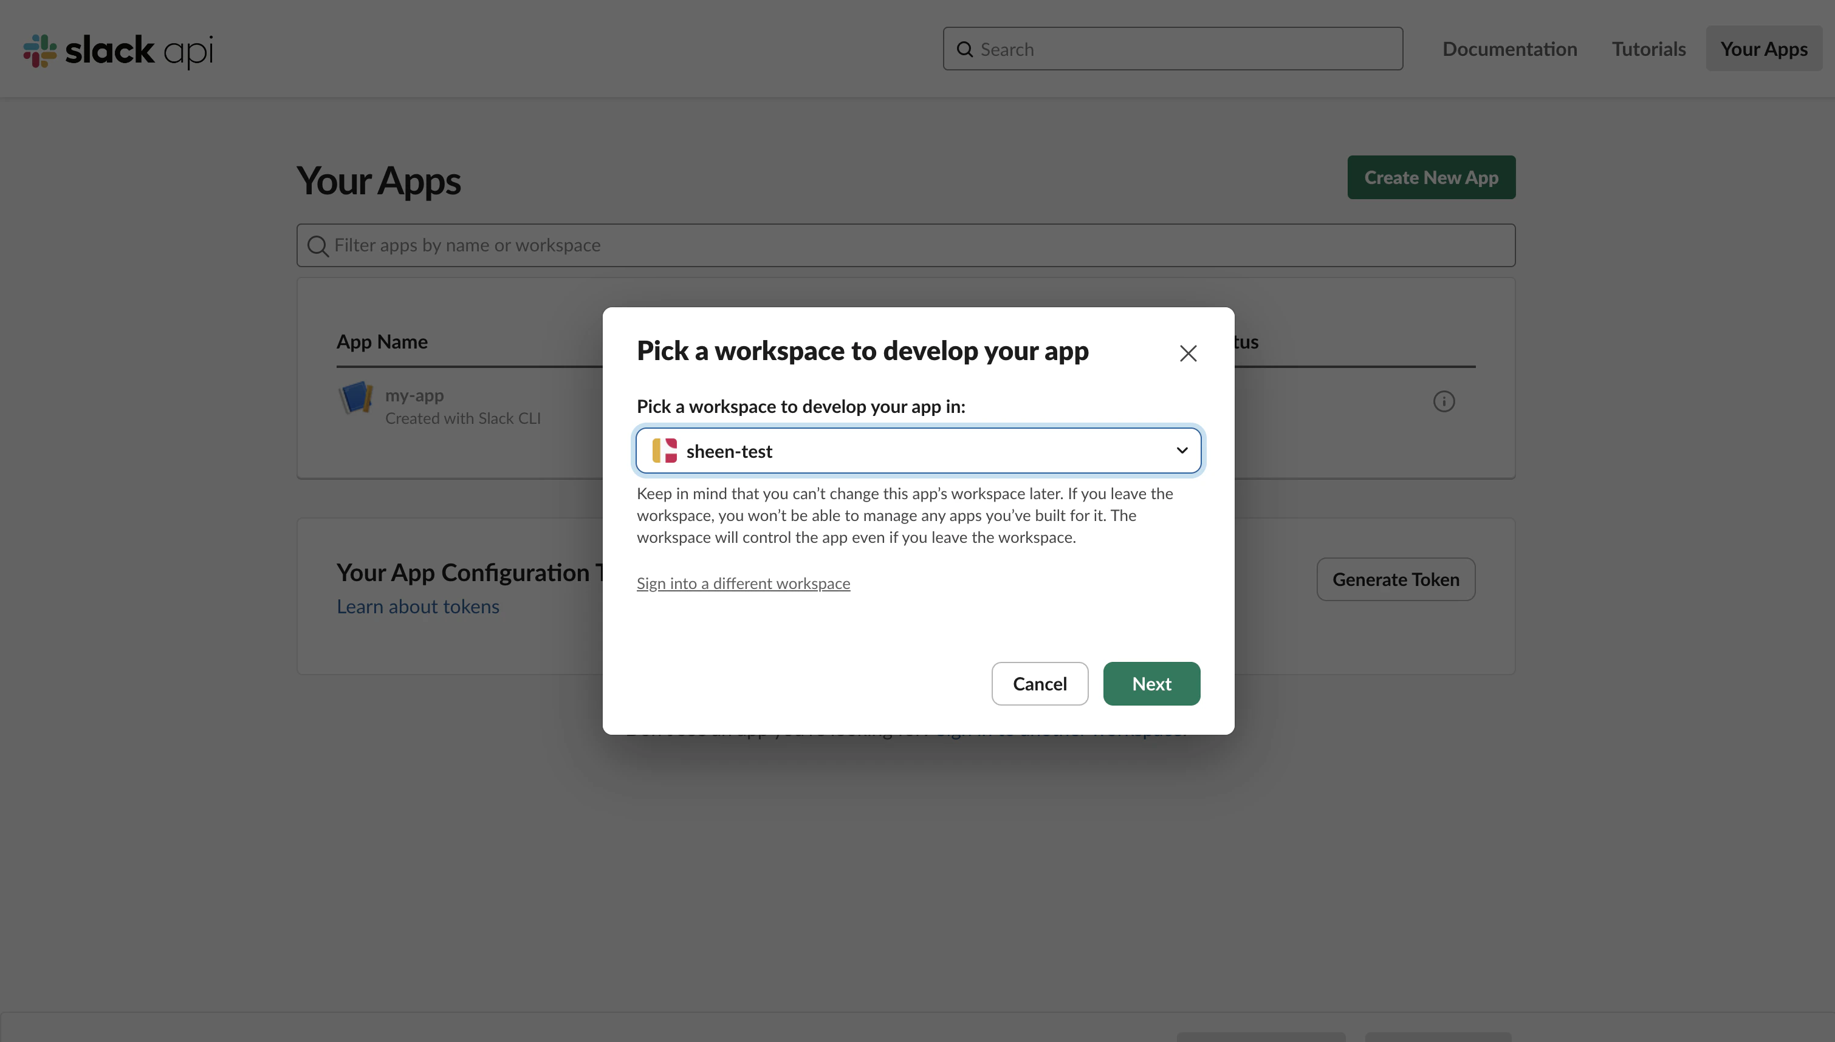
Task: Click the magnifier icon in top Search bar
Action: click(x=964, y=49)
